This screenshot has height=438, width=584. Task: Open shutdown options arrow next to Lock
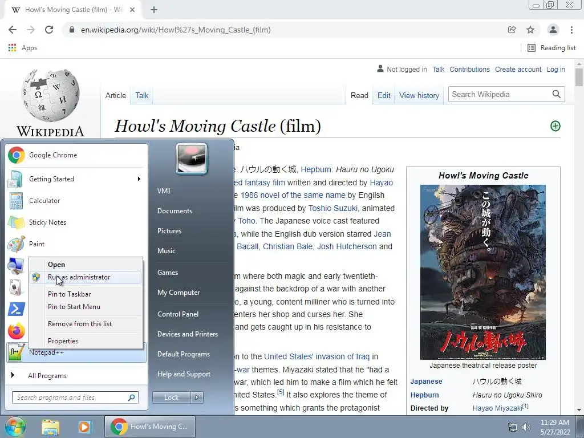[197, 398]
